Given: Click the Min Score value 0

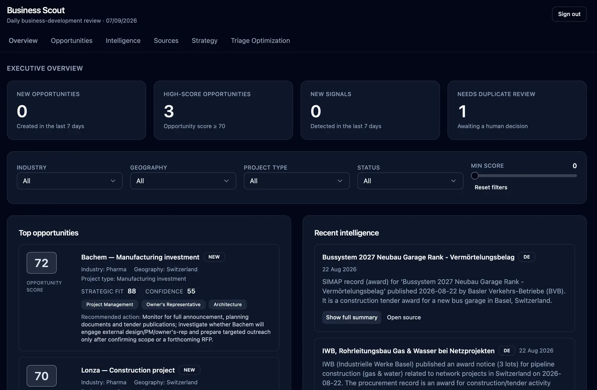Looking at the screenshot, I should coord(575,166).
